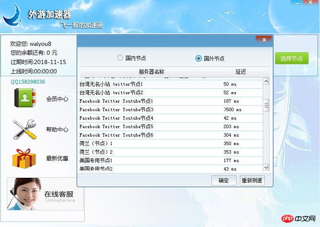Select node 台湾无名小站 twitter节点2
The width and height of the screenshot is (320, 227).
(x=171, y=93)
